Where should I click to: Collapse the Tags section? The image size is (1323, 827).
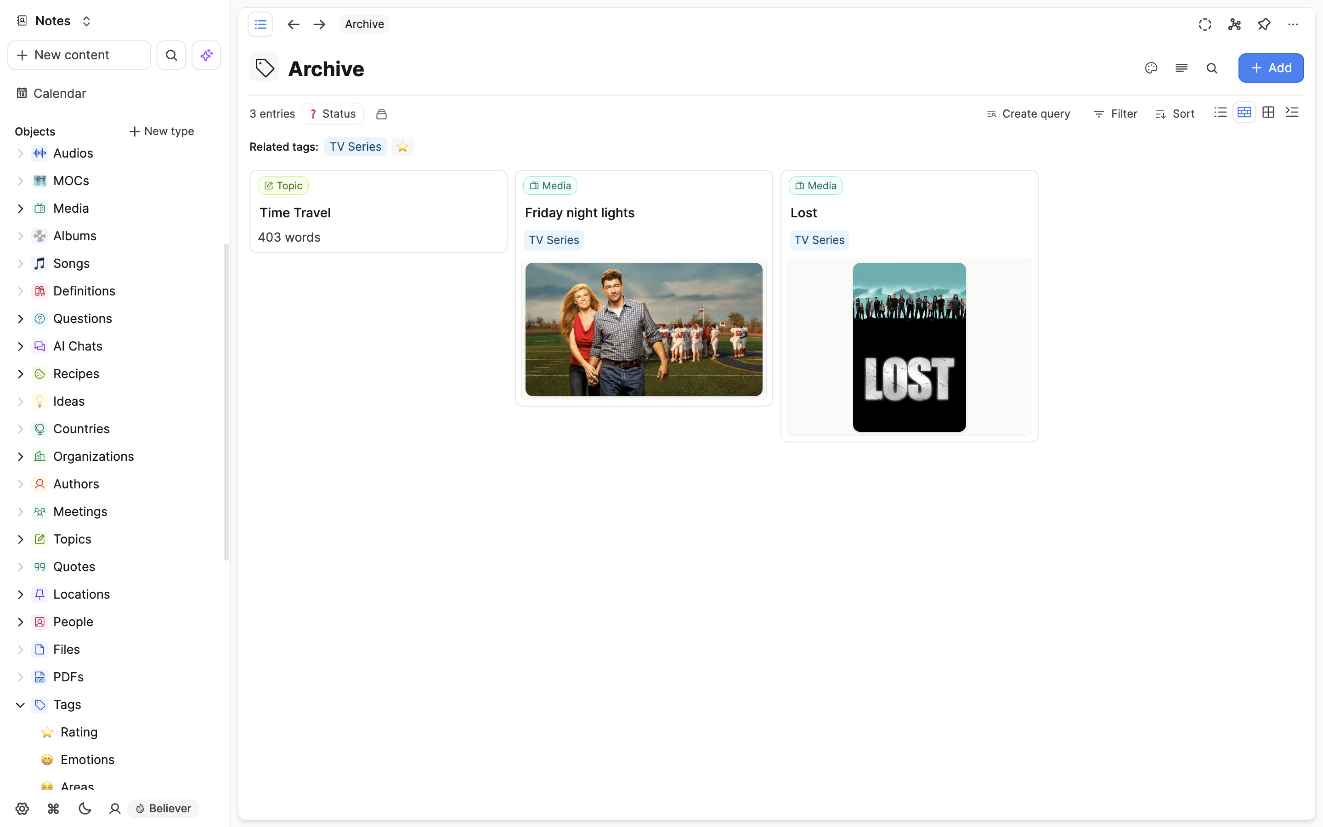pyautogui.click(x=20, y=704)
